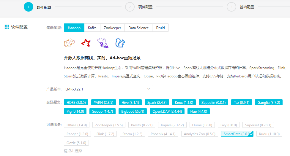Open the EMR-3.22.1 product version dropdown
This screenshot has width=290, height=156.
108,89
